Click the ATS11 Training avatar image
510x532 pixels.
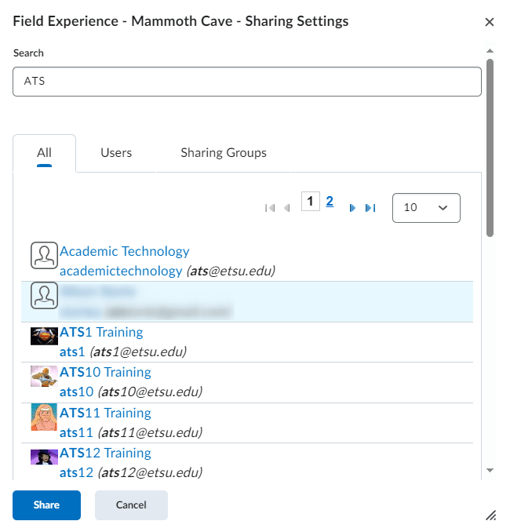click(x=45, y=417)
